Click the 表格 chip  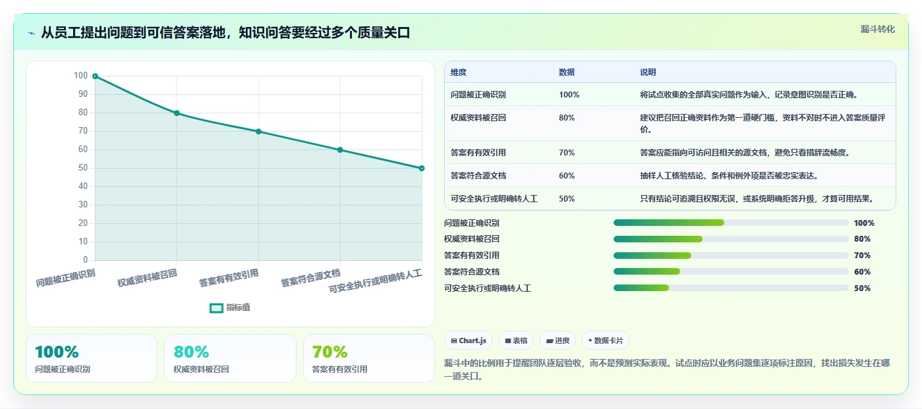[x=516, y=341]
